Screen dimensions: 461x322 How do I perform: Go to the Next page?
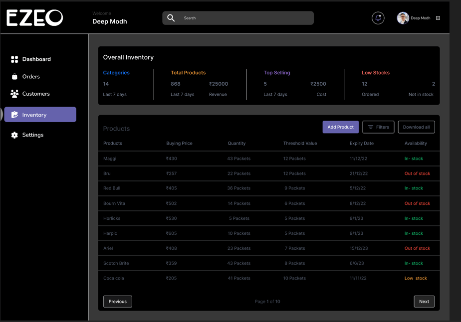[424, 302]
